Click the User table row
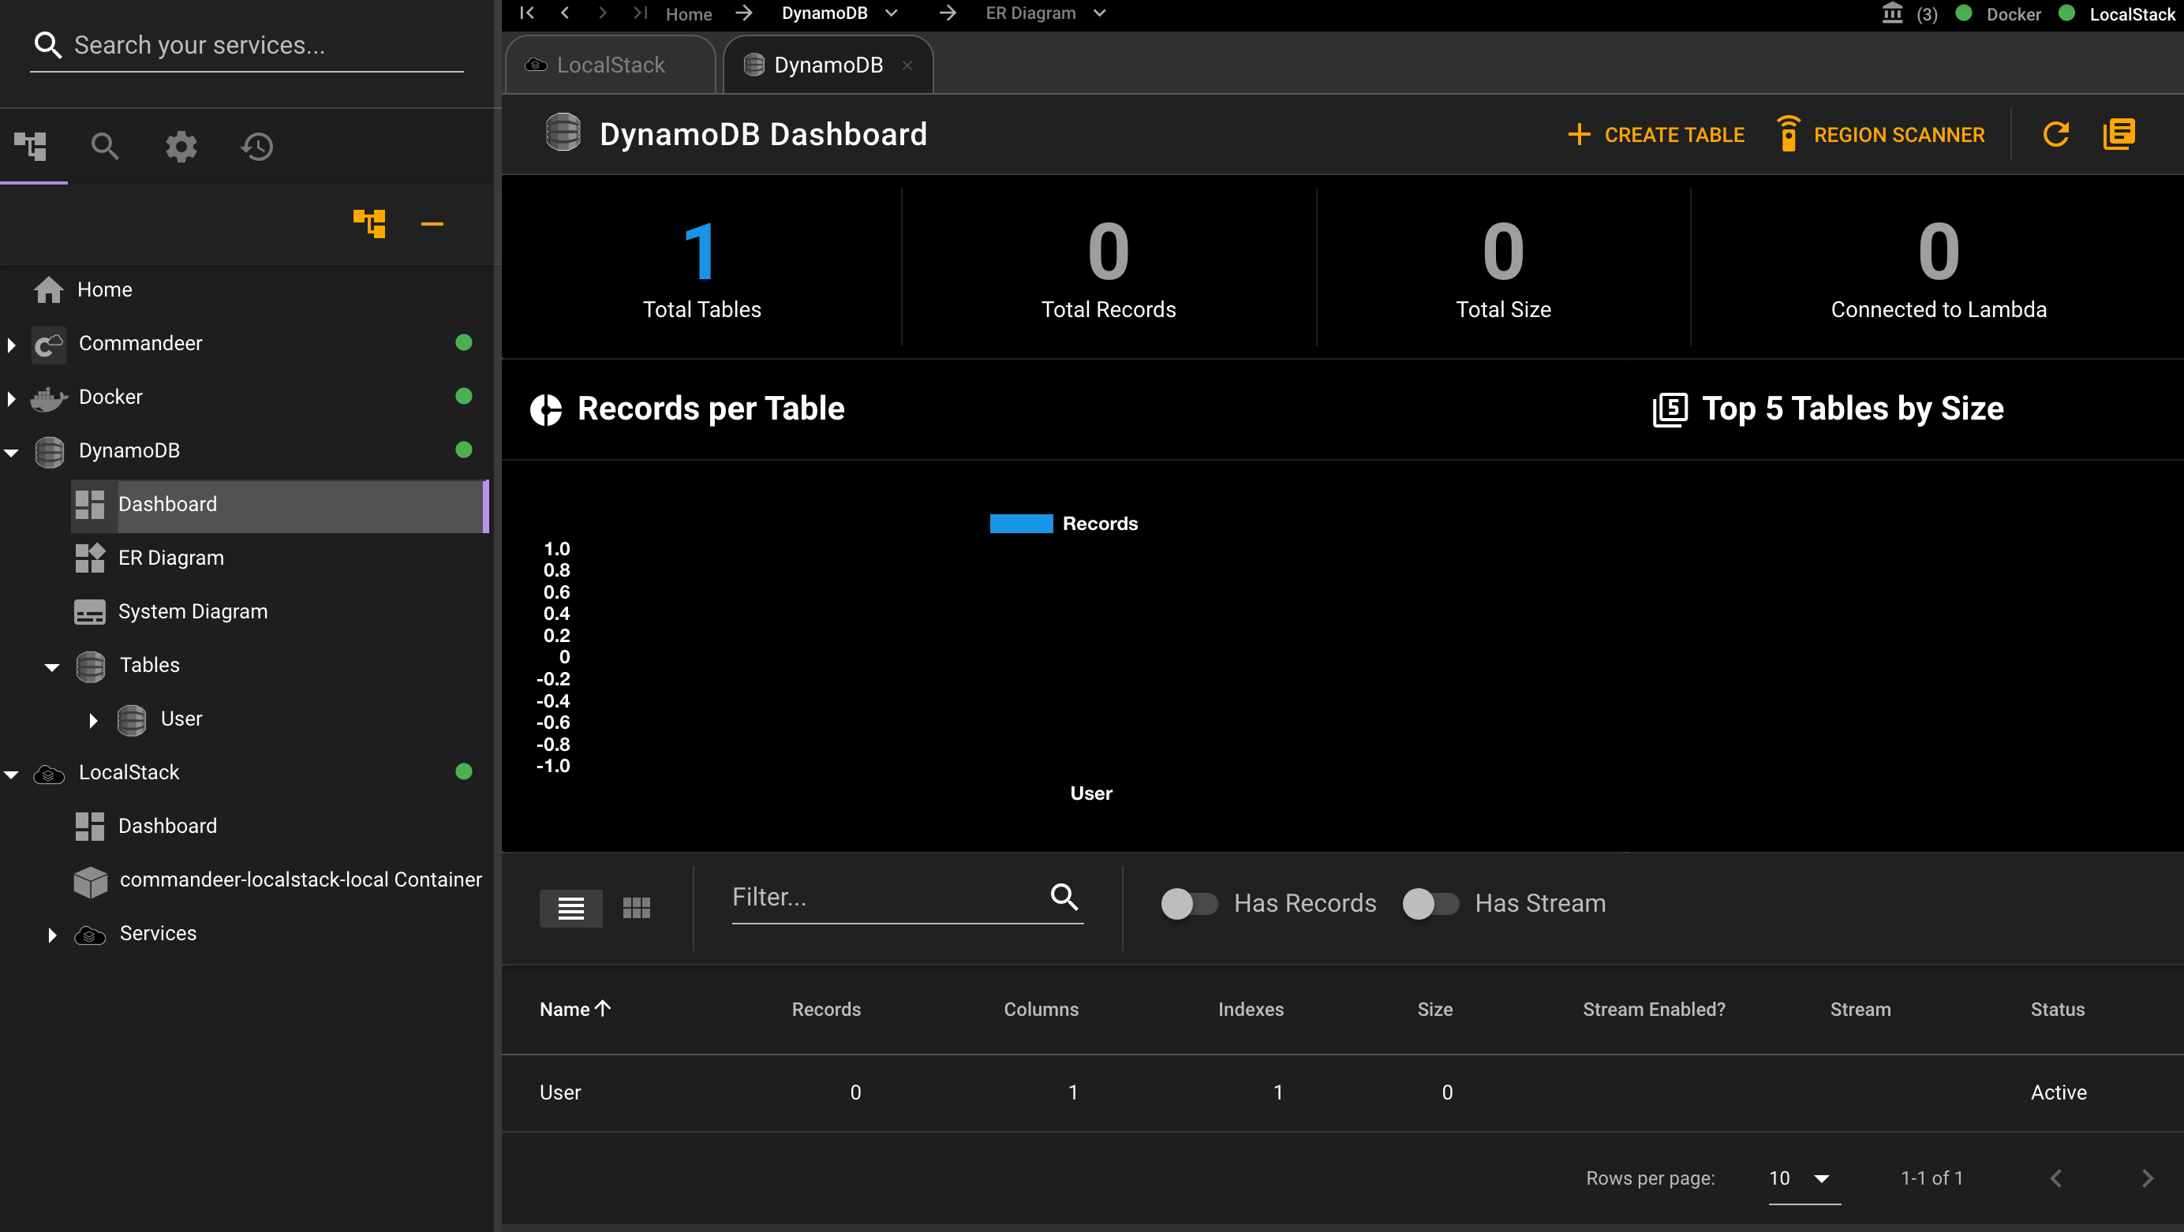Viewport: 2184px width, 1232px height. pyautogui.click(x=1335, y=1092)
